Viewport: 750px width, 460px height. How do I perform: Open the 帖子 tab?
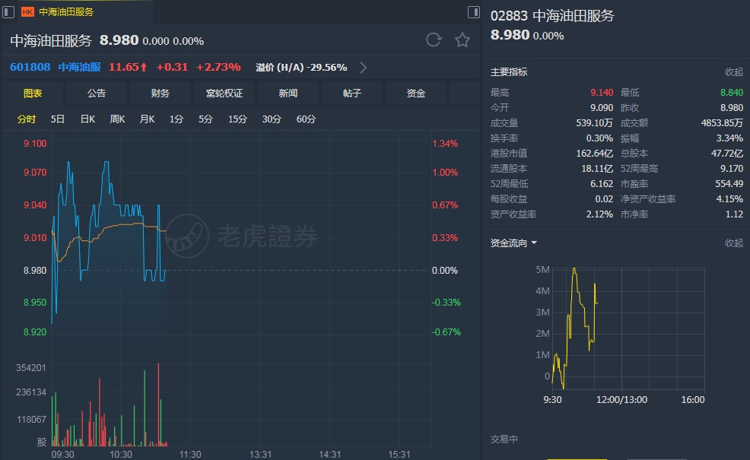[x=352, y=94]
